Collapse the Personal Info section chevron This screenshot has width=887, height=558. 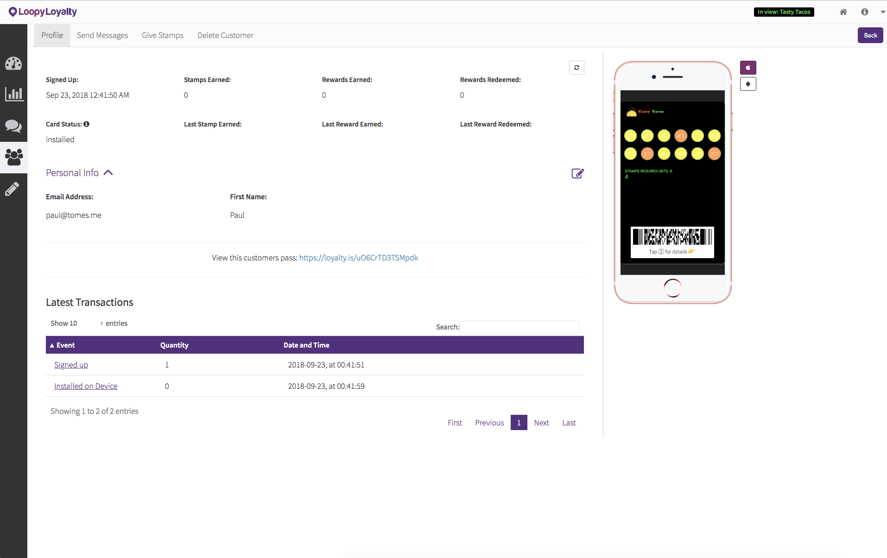click(108, 172)
